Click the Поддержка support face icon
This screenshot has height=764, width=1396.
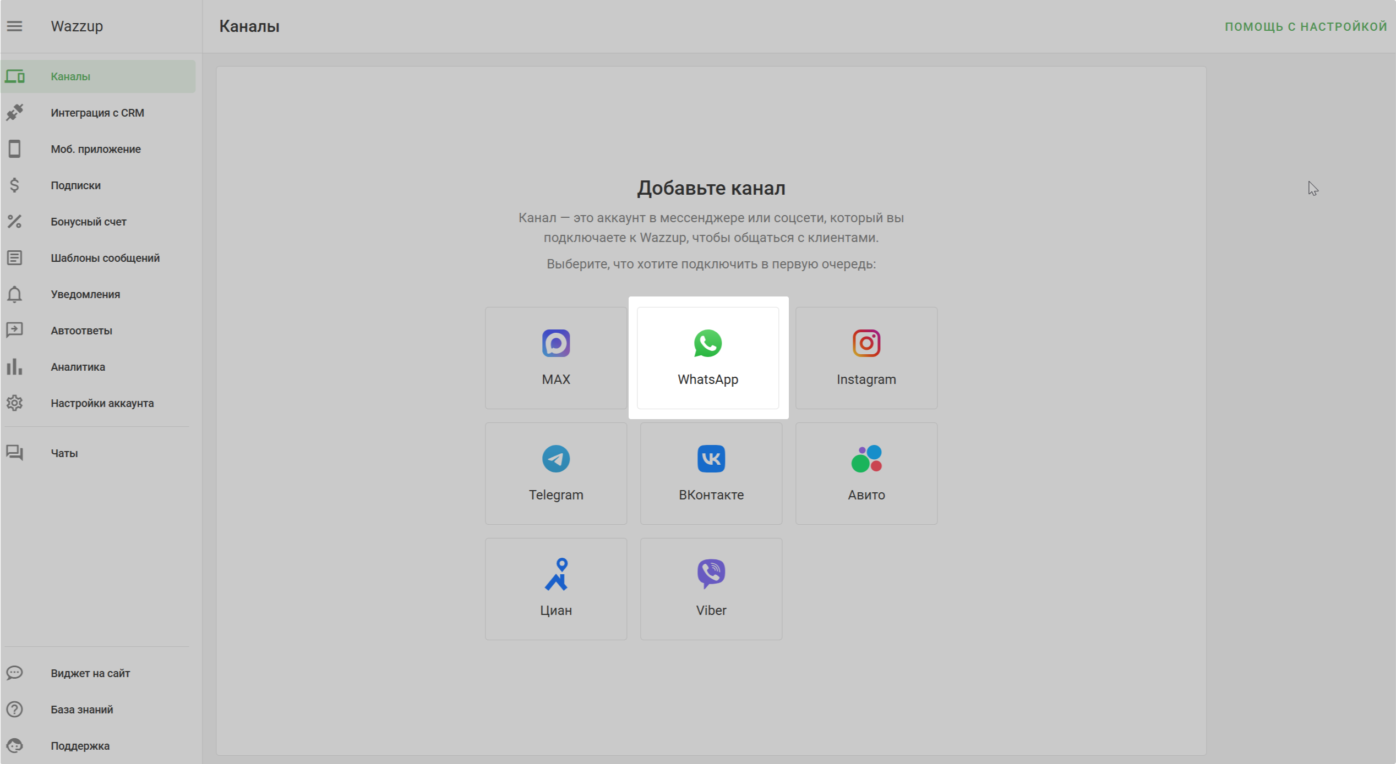tap(15, 746)
